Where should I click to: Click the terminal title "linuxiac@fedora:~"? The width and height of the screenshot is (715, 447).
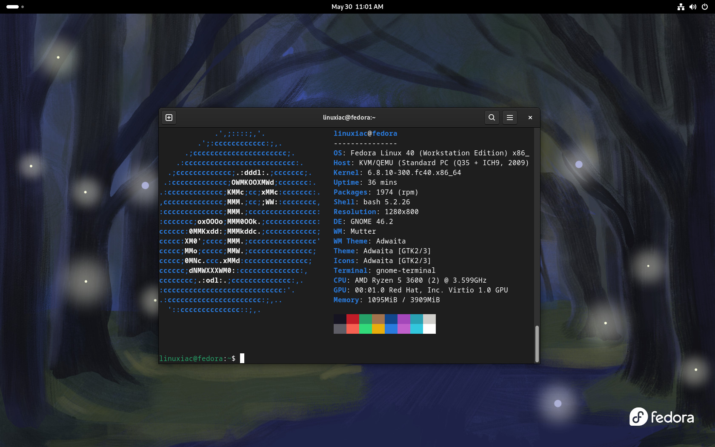349,117
